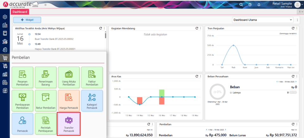Click the add Widget button
The height and width of the screenshot is (138, 304).
click(x=27, y=20)
